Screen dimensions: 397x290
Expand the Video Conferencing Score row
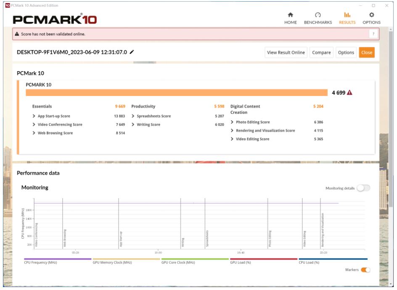click(x=34, y=125)
